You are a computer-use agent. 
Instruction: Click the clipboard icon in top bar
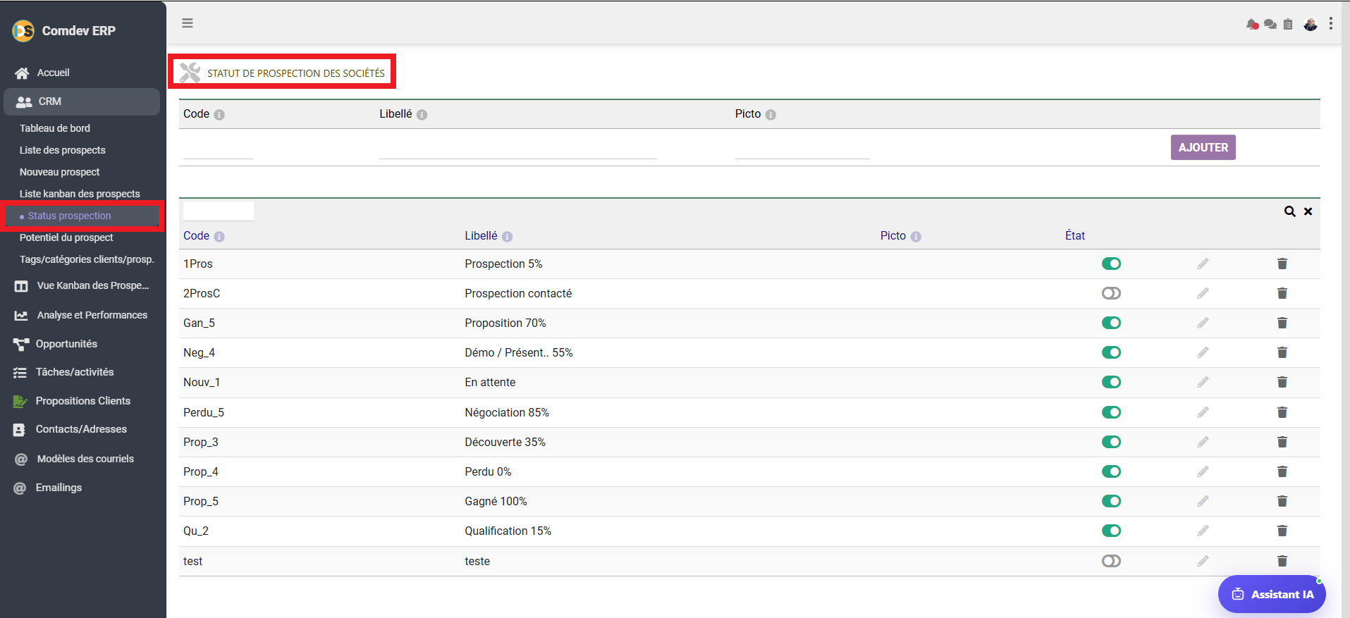pyautogui.click(x=1288, y=24)
